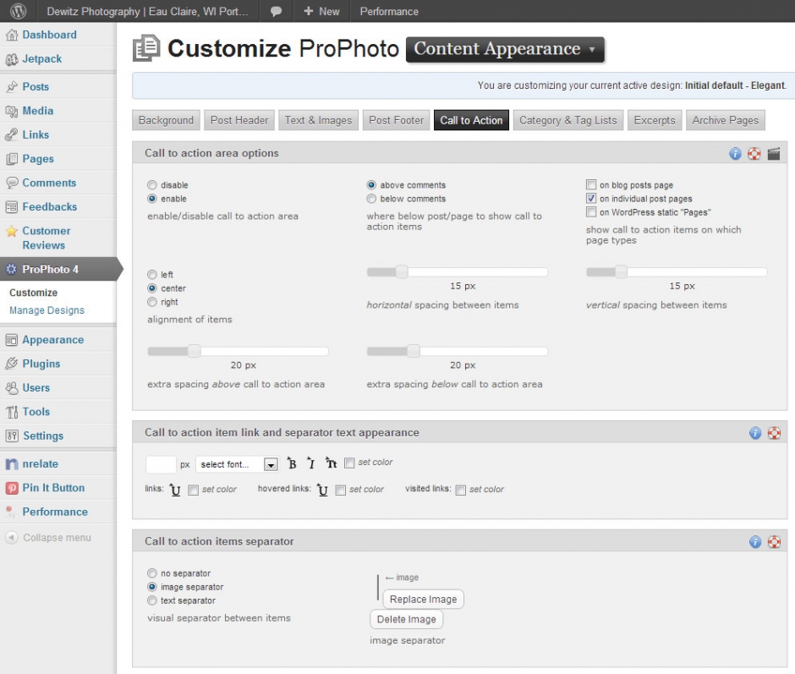Open the select font dropdown

click(237, 464)
